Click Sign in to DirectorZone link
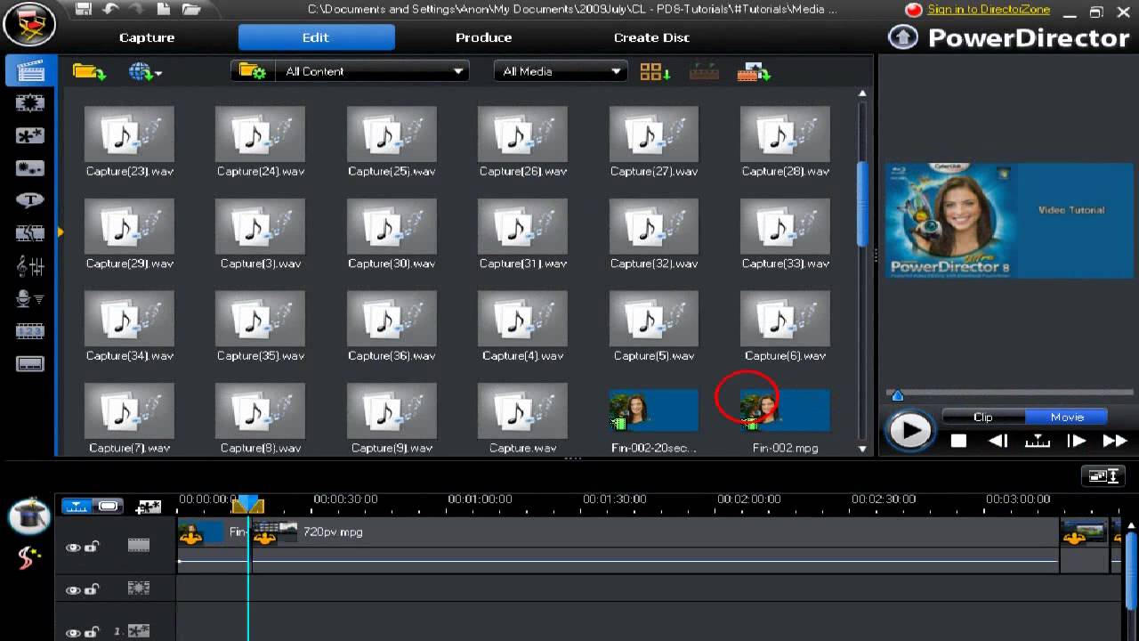This screenshot has height=641, width=1139. click(989, 10)
